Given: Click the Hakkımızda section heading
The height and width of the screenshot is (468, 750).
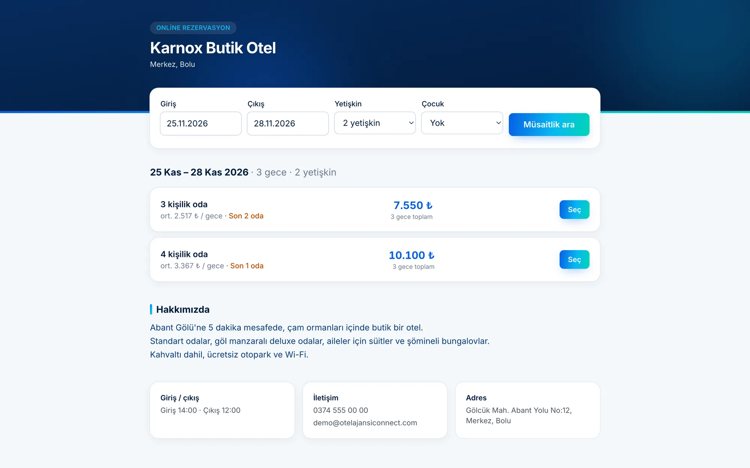Looking at the screenshot, I should [x=183, y=310].
